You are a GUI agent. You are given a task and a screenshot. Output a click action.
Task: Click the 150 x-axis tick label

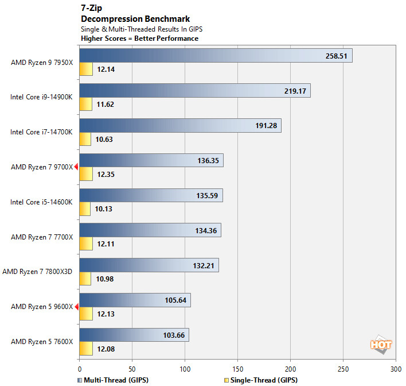point(238,369)
